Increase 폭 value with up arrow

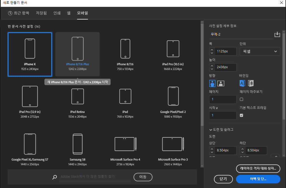click(212, 50)
